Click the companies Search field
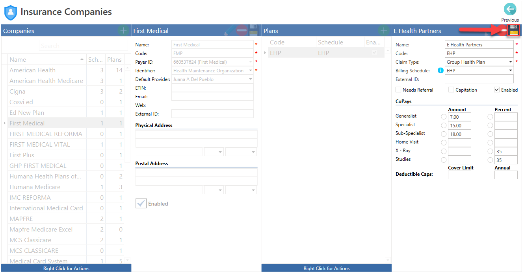The height and width of the screenshot is (274, 524). 84,46
